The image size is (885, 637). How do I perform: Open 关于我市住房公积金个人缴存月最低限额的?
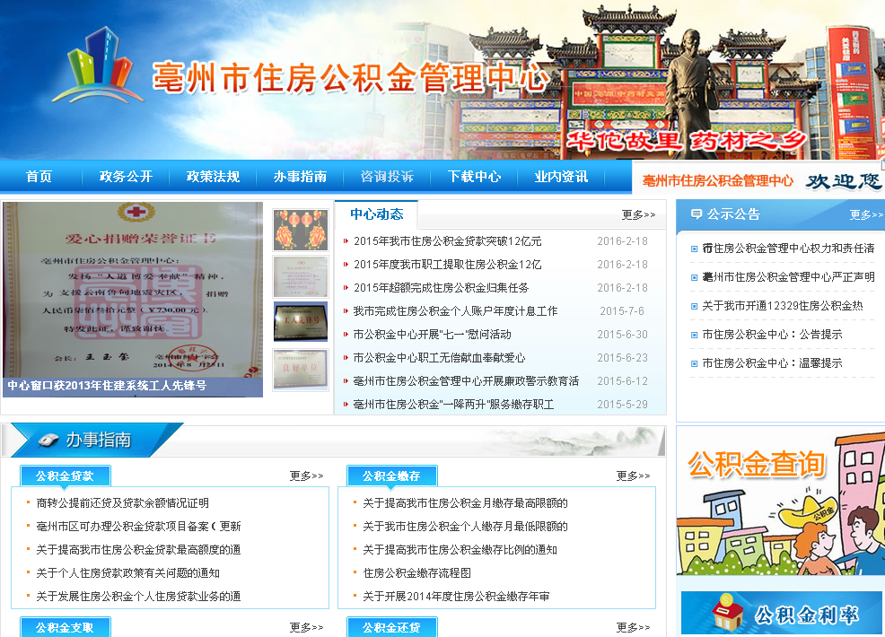(465, 527)
